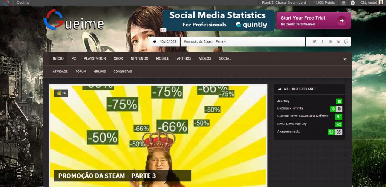Click the 9.3 score for DMC

(339, 124)
